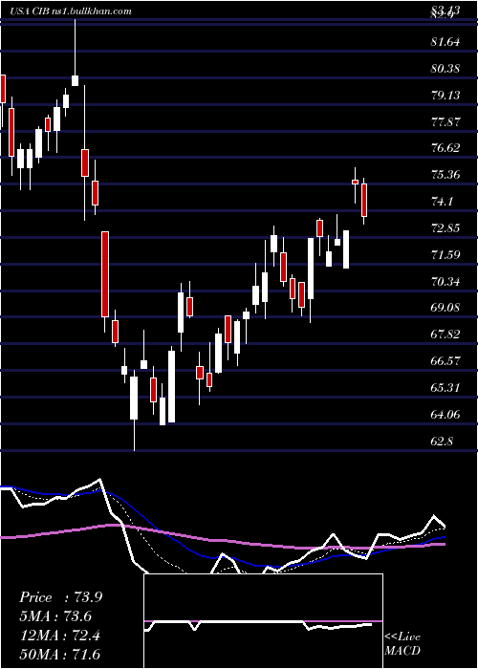Select the 71.59 price axis label
Viewport: 478px width, 669px height.
tap(445, 255)
